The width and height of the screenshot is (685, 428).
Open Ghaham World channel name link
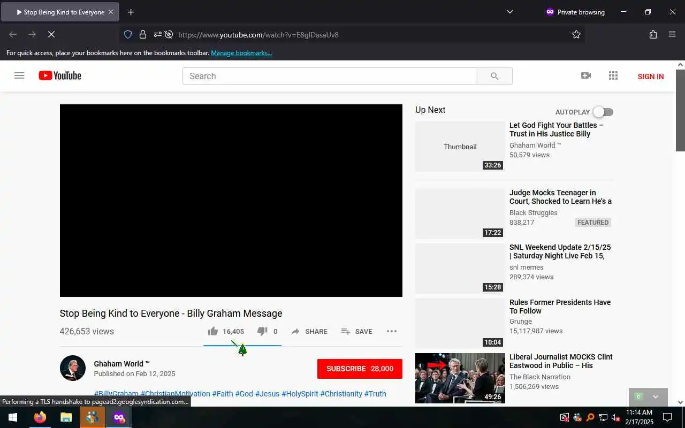tap(122, 364)
